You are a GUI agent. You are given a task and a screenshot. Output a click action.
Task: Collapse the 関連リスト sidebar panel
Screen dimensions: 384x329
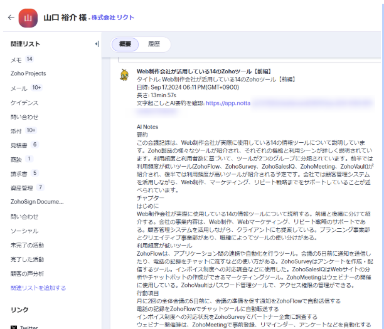click(x=97, y=44)
